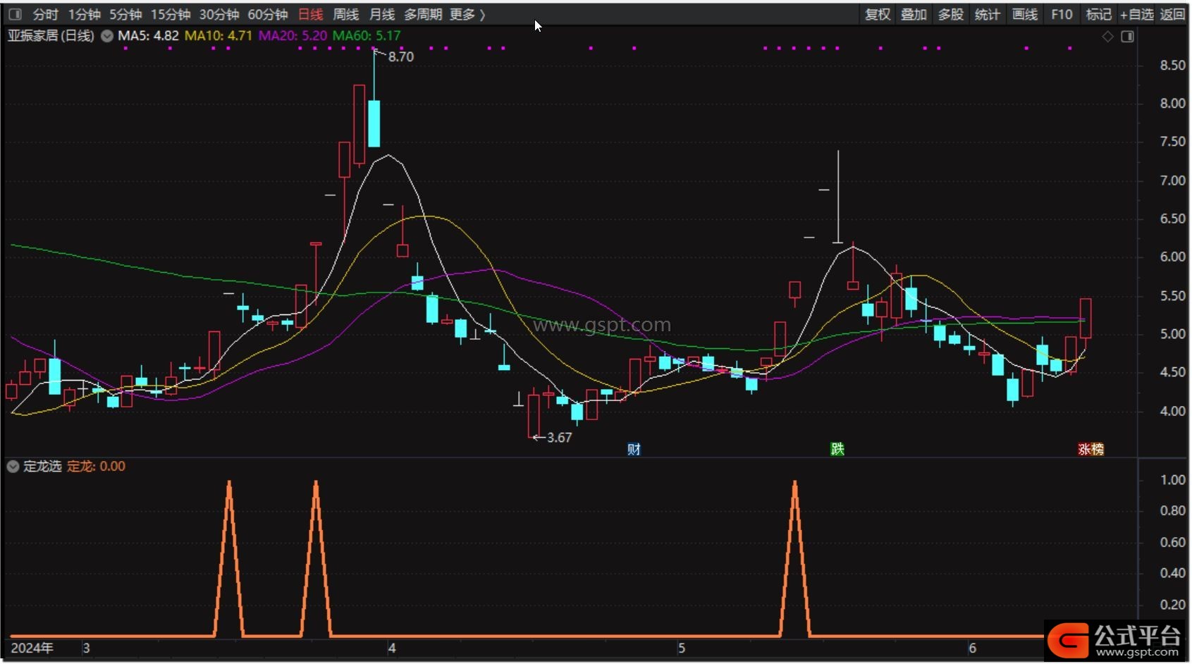This screenshot has height=664, width=1192.
Task: Select the 1分钟 period
Action: [84, 14]
